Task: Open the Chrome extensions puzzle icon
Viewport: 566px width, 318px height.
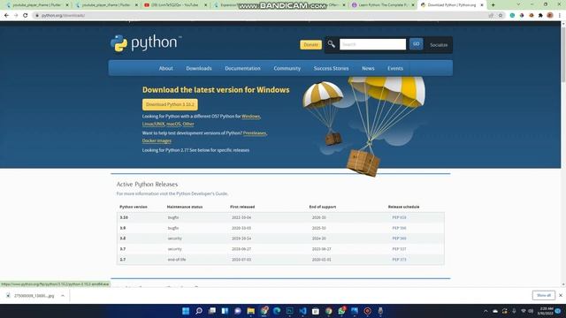Action: coord(540,16)
